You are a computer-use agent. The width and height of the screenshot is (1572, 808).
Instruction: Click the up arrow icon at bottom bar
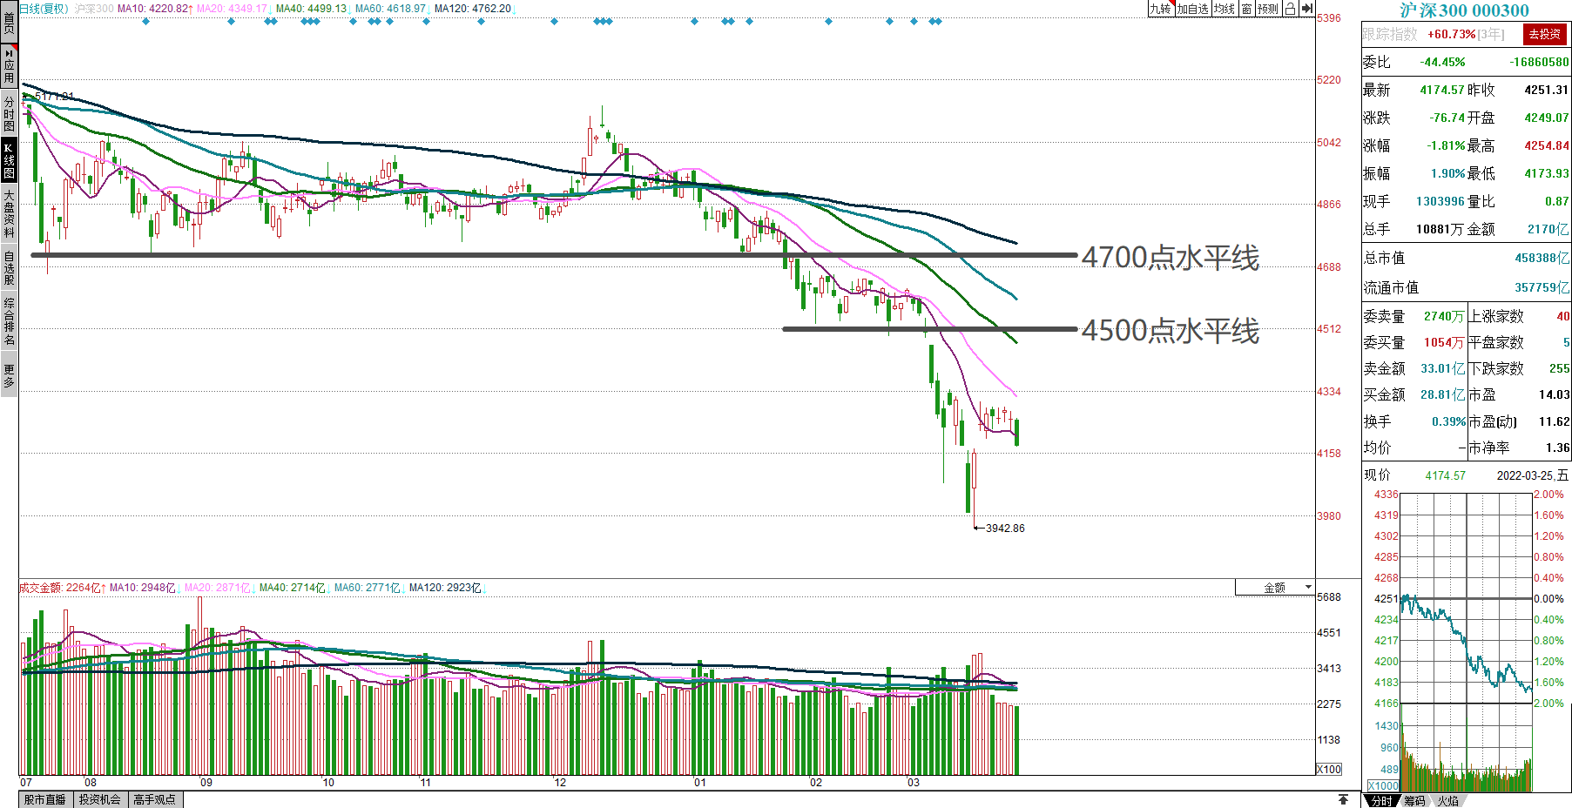point(1343,799)
